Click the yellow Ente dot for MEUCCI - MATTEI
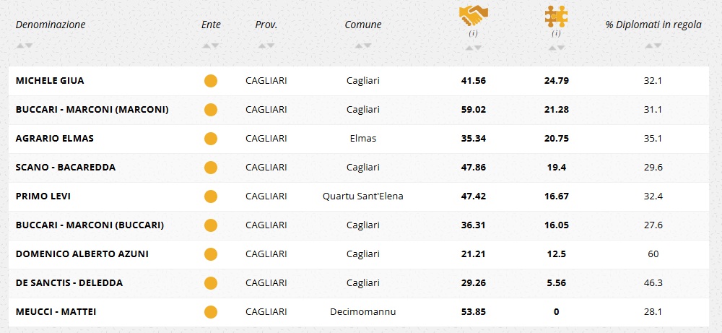722x333 pixels. click(x=211, y=312)
